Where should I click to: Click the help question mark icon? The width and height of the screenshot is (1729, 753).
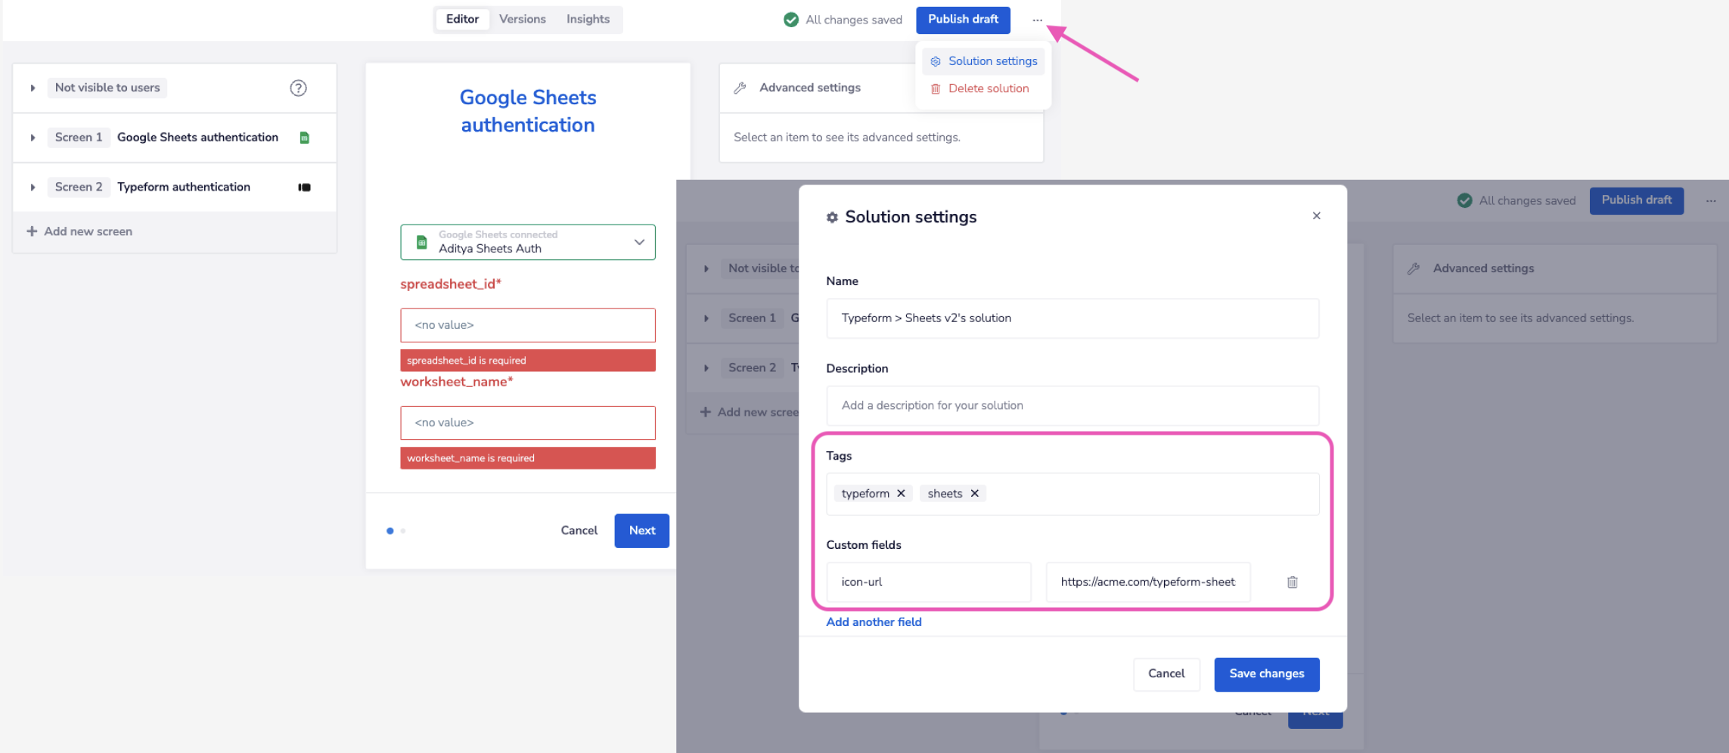298,88
